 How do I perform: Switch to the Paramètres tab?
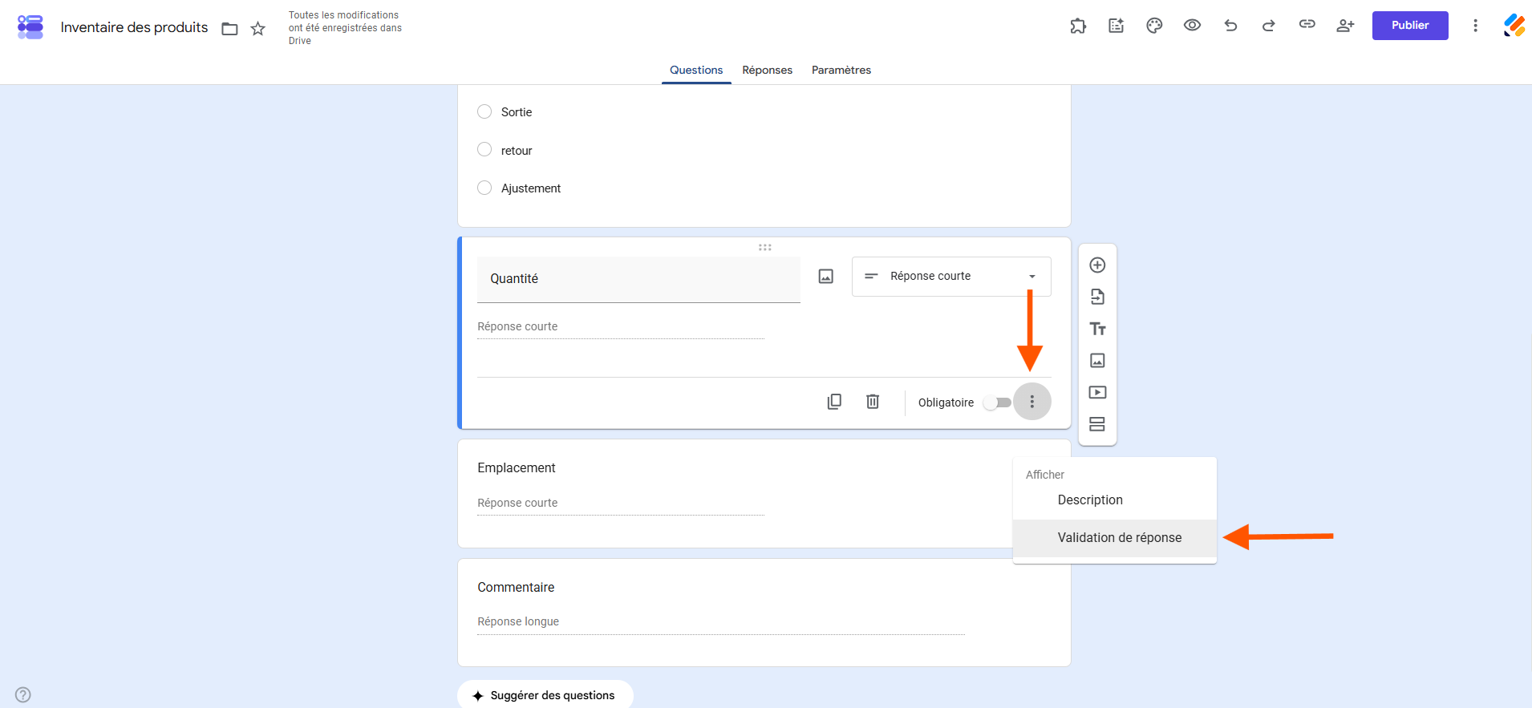(x=841, y=70)
